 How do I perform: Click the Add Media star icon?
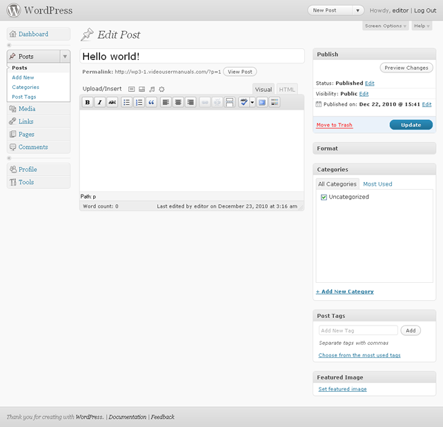coord(161,89)
